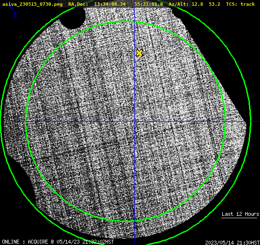Click the yellow X telescope pointing marker
This screenshot has height=245, width=260.
139,53
